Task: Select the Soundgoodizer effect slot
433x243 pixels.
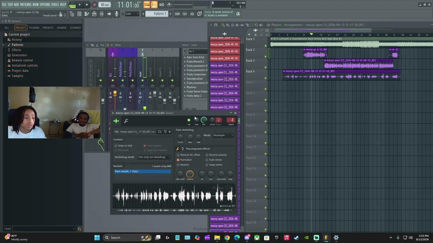Action: 196,79
